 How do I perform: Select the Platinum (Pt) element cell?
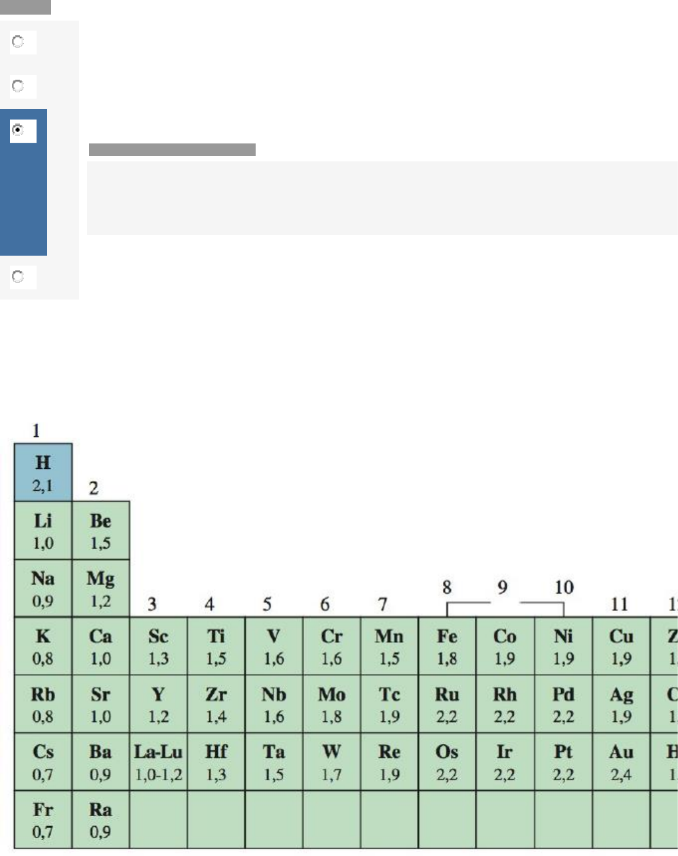(x=563, y=762)
